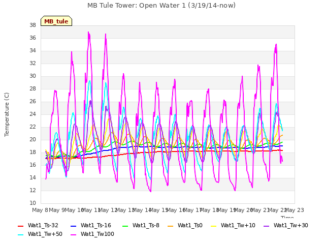Screen dimensions: 325x244
Task: Click the purple Wat1_Tw+30 legend swatch
Action: [266, 226]
